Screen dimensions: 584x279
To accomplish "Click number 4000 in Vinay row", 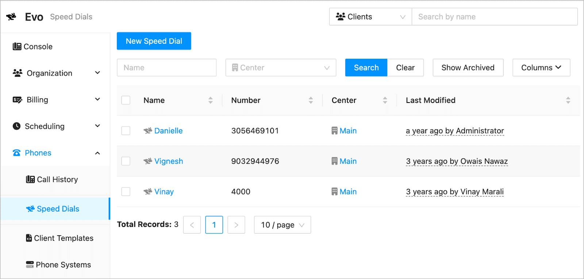I will coord(241,191).
